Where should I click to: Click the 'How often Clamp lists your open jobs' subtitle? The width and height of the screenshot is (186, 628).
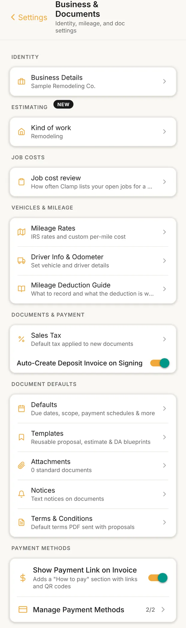click(91, 187)
